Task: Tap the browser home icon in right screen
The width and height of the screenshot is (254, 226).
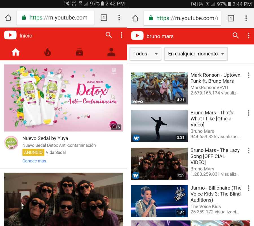Action: pyautogui.click(x=135, y=18)
